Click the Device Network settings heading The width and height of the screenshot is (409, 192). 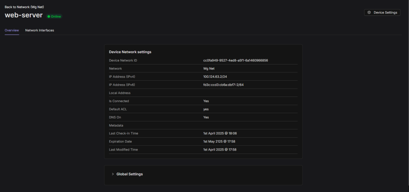130,52
